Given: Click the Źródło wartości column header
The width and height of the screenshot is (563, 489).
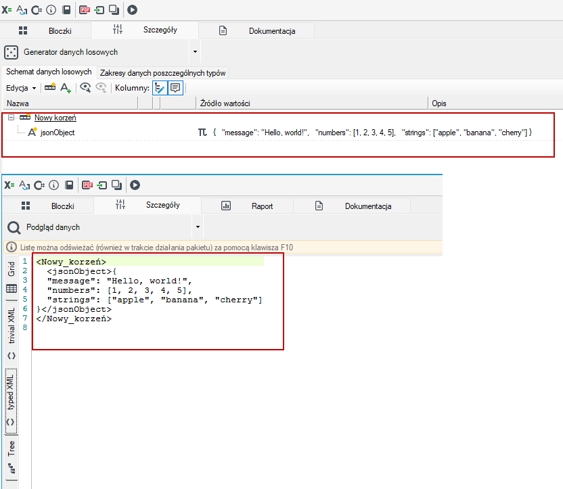Looking at the screenshot, I should pyautogui.click(x=313, y=103).
